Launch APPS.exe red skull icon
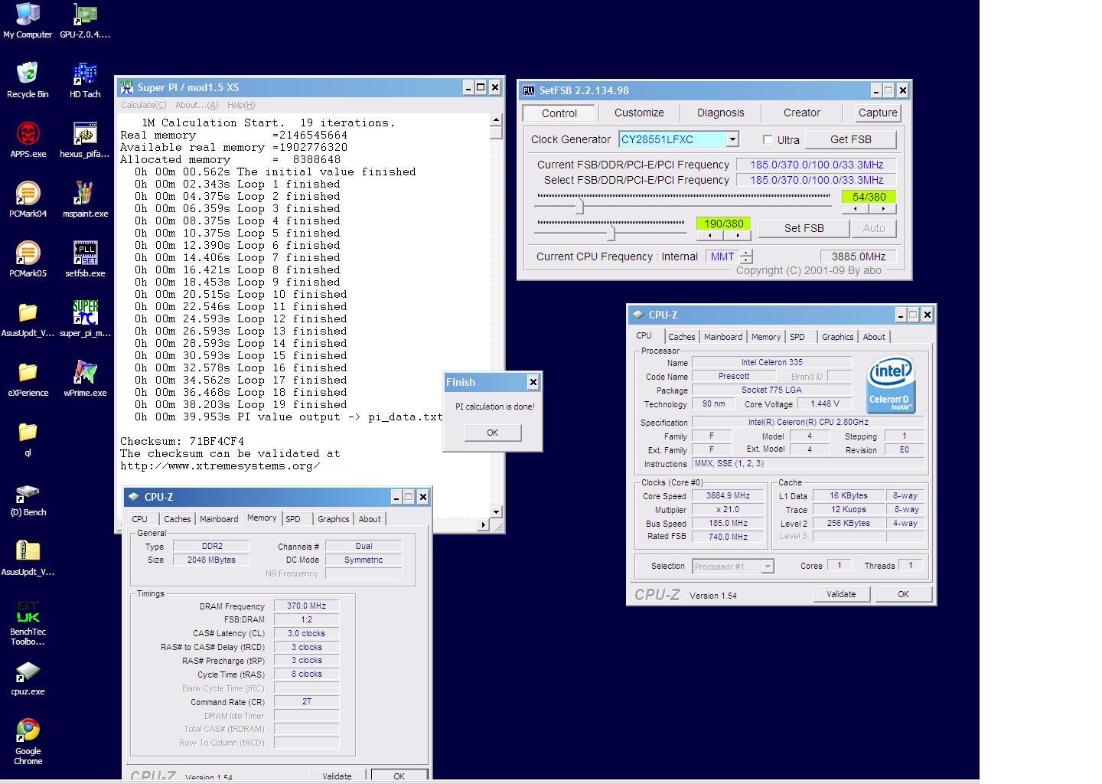This screenshot has width=1102, height=784. [x=28, y=139]
